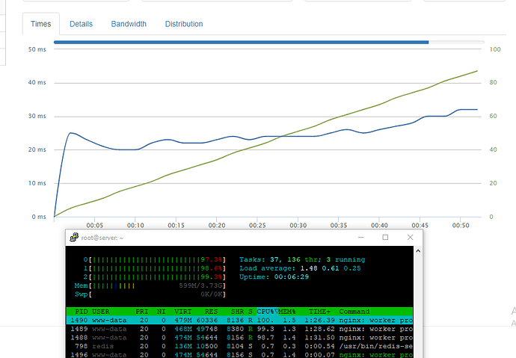
Task: Click the MEM% column header in htop
Action: (x=287, y=312)
